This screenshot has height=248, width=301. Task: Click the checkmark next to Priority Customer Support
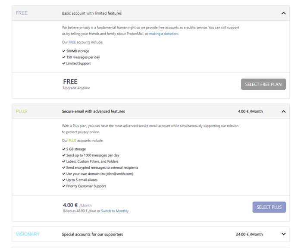64,186
